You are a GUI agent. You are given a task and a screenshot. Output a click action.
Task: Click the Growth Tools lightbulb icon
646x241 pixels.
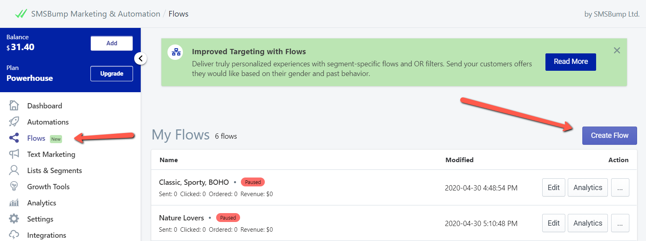pyautogui.click(x=14, y=186)
